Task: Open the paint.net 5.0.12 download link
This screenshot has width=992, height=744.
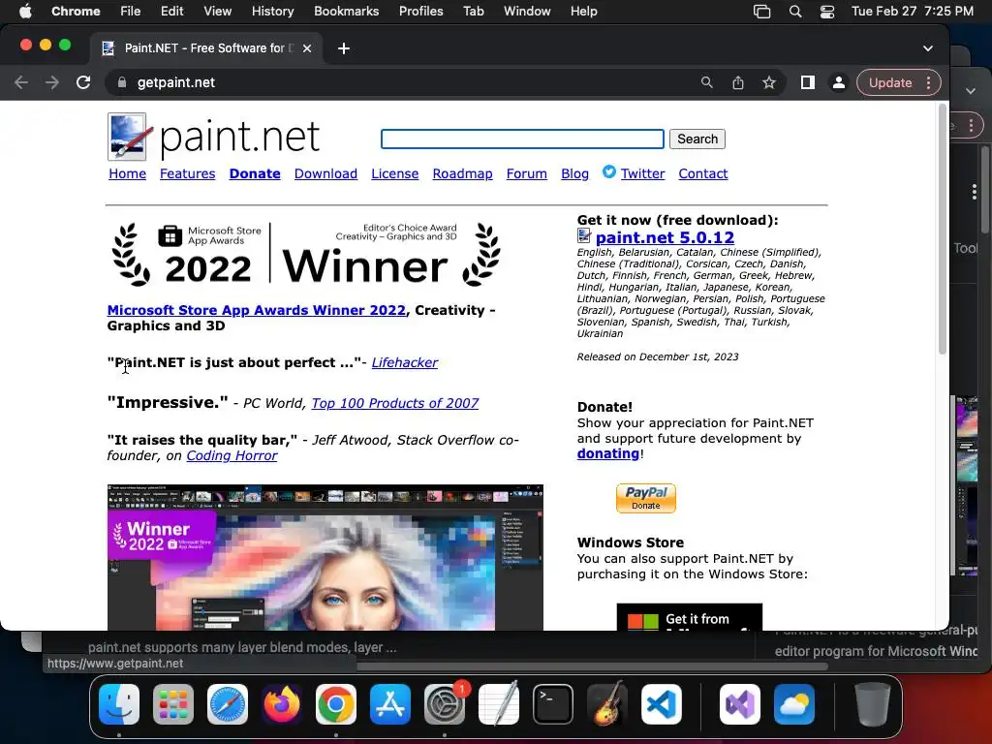Action: point(665,237)
